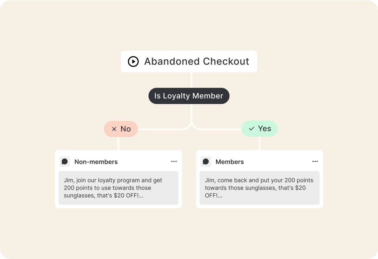Click the play icon beside Abandoned Checkout
The width and height of the screenshot is (378, 259).
pyautogui.click(x=133, y=61)
